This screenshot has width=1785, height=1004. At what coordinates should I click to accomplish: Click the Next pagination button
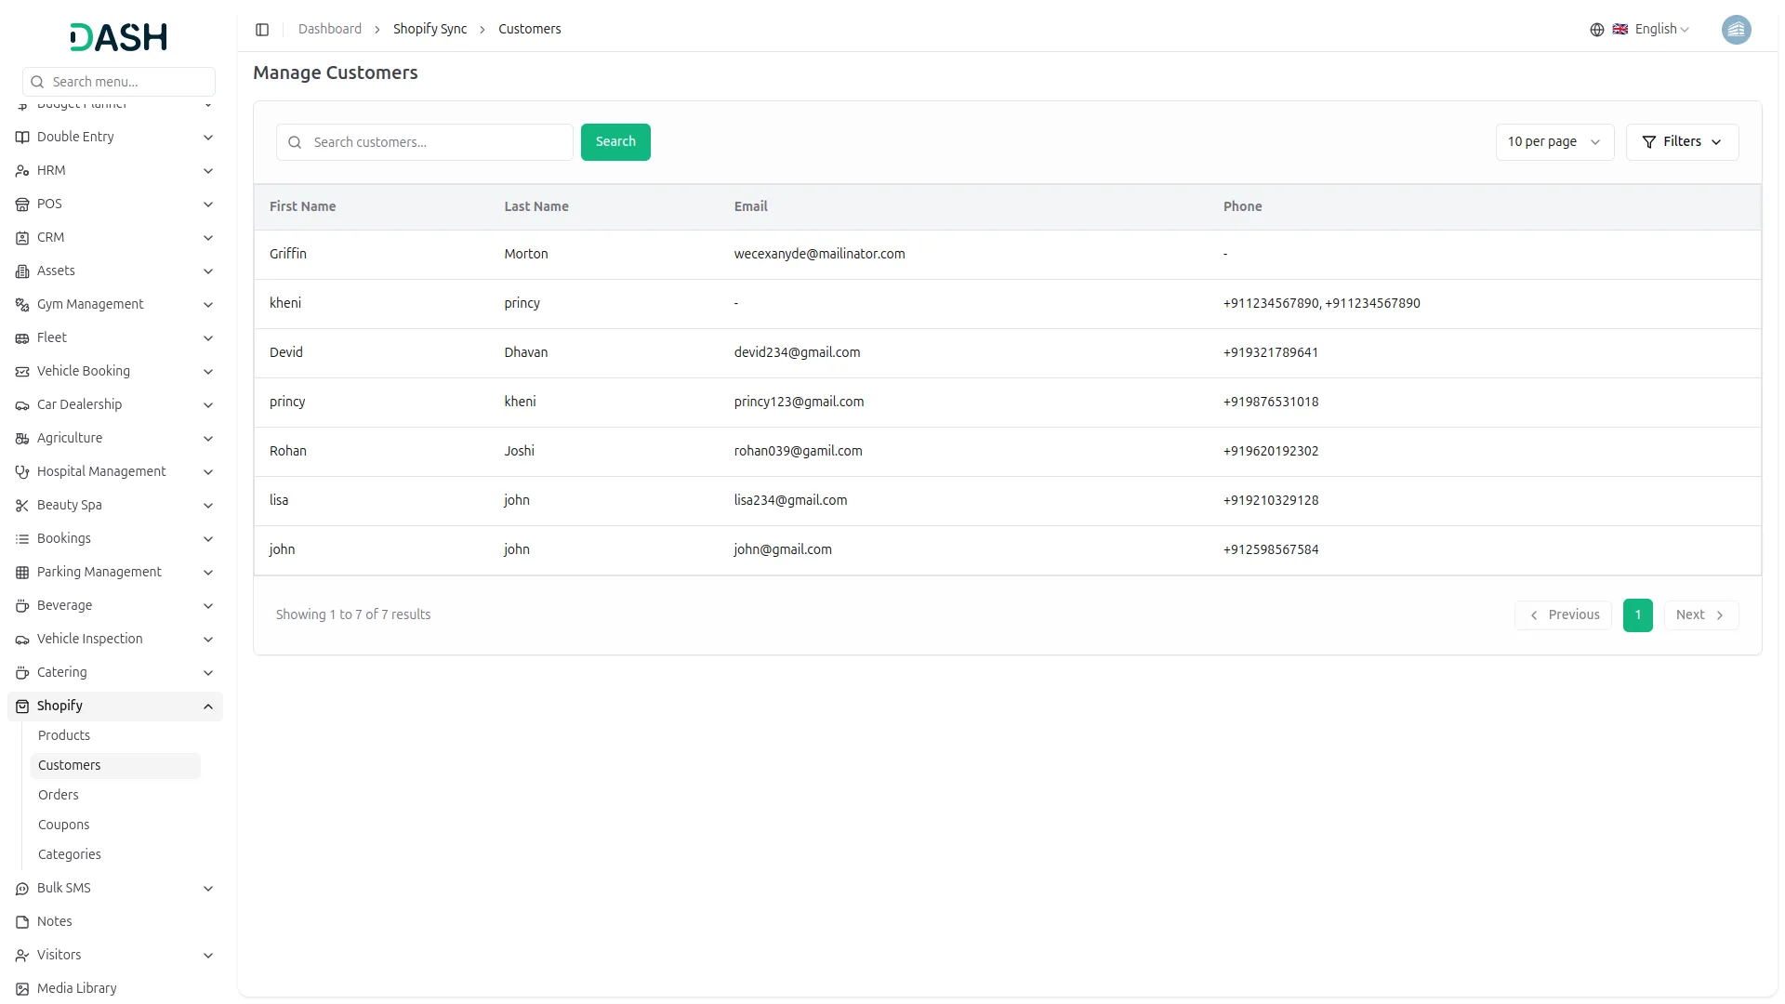1699,615
